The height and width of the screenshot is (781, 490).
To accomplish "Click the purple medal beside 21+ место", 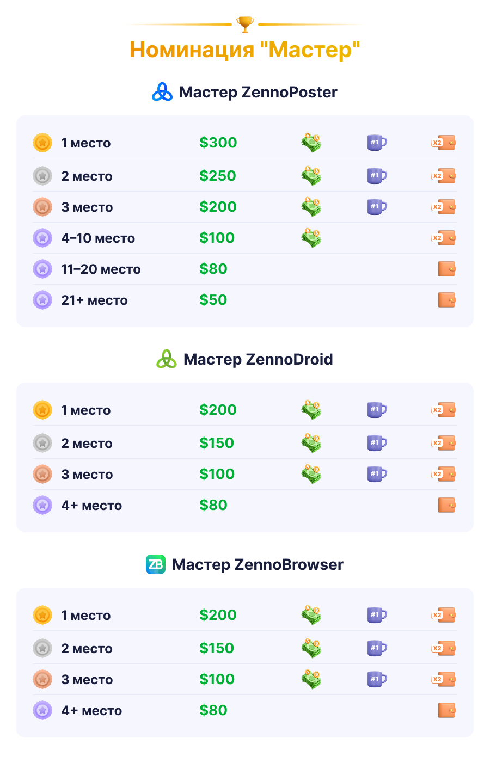I will [x=42, y=300].
